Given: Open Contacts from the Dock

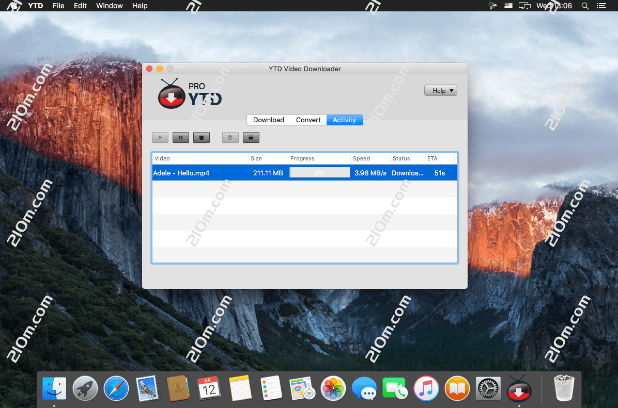Looking at the screenshot, I should (178, 388).
